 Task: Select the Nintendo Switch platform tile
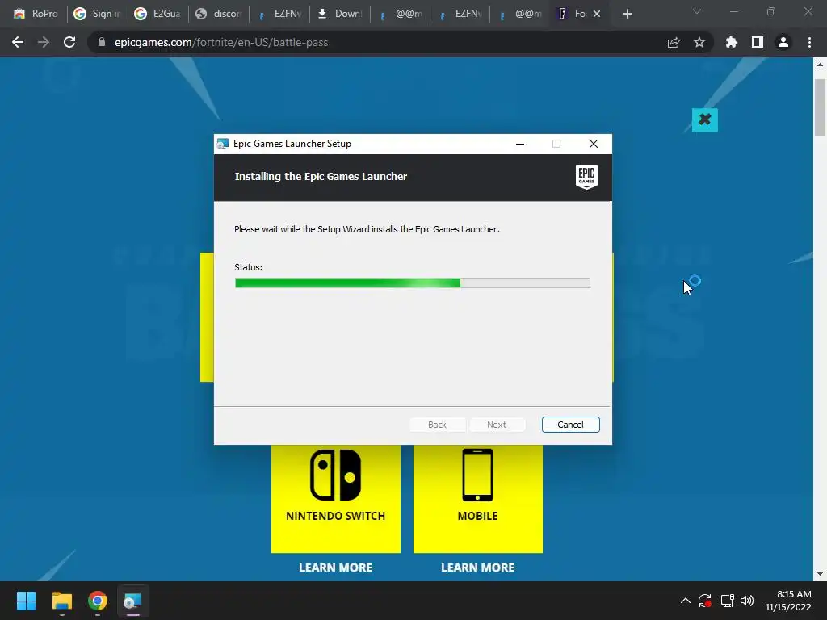pos(335,498)
